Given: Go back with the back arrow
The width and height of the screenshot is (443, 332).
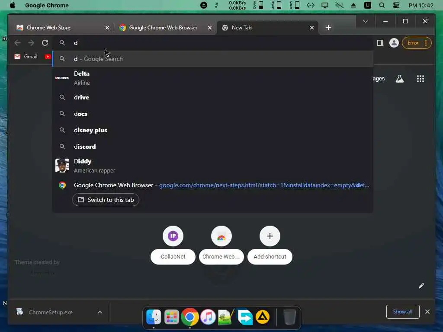Looking at the screenshot, I should 17,43.
